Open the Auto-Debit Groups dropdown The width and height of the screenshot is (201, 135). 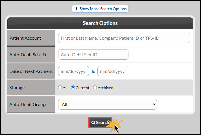[108, 104]
